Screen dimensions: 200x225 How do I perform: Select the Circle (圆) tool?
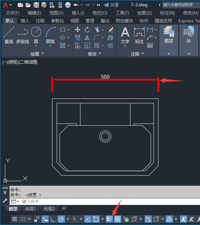(x=36, y=35)
